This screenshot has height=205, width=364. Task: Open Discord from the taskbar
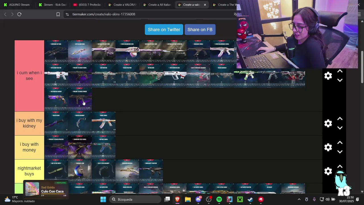coord(198,199)
